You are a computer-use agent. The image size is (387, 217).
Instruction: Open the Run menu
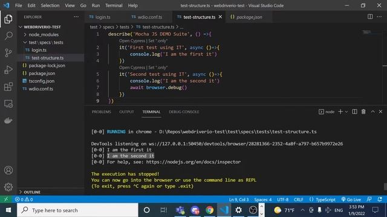pyautogui.click(x=96, y=5)
